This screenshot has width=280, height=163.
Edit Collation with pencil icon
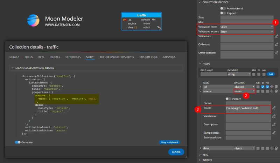pos(276,44)
